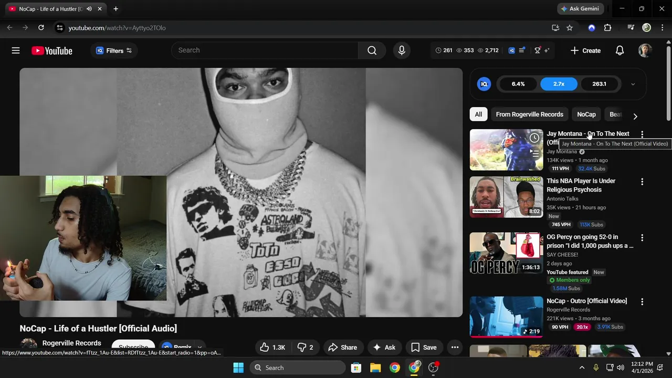Reload the page
Screen dimensions: 672x378
(x=41, y=28)
